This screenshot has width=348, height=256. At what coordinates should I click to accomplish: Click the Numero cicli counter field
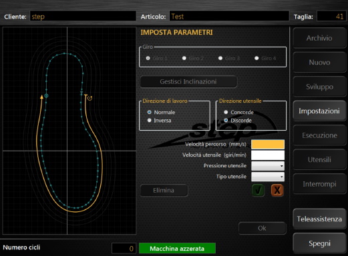pos(124,248)
